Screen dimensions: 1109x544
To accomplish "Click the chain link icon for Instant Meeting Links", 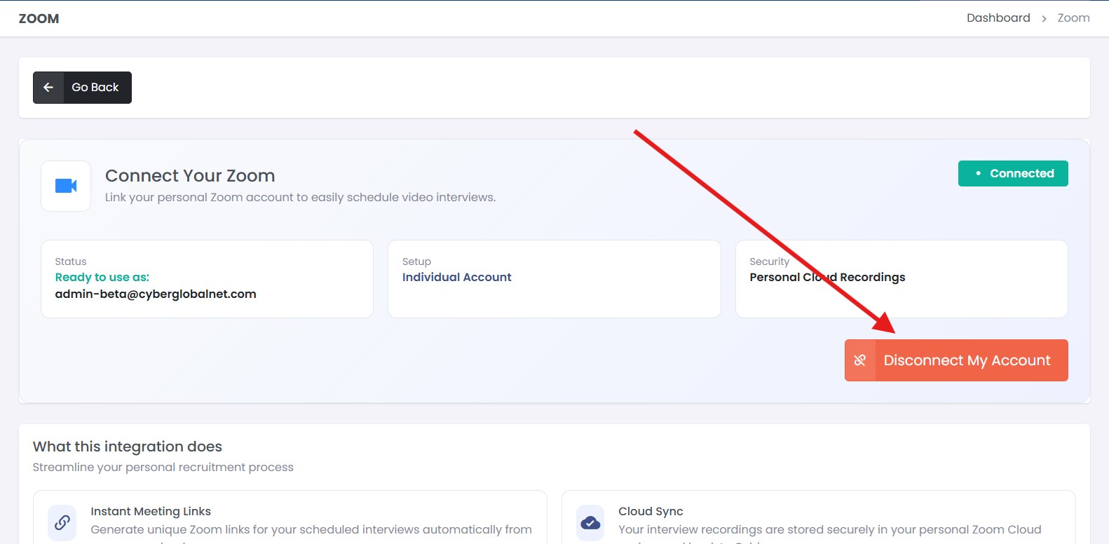I will (x=62, y=522).
